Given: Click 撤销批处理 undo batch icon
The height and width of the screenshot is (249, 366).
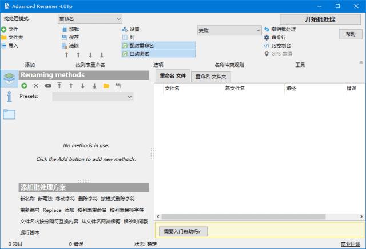Looking at the screenshot, I should 266,29.
